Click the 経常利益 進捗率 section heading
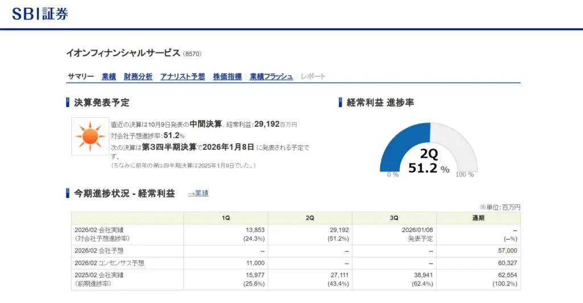The height and width of the screenshot is (303, 583). (x=380, y=103)
